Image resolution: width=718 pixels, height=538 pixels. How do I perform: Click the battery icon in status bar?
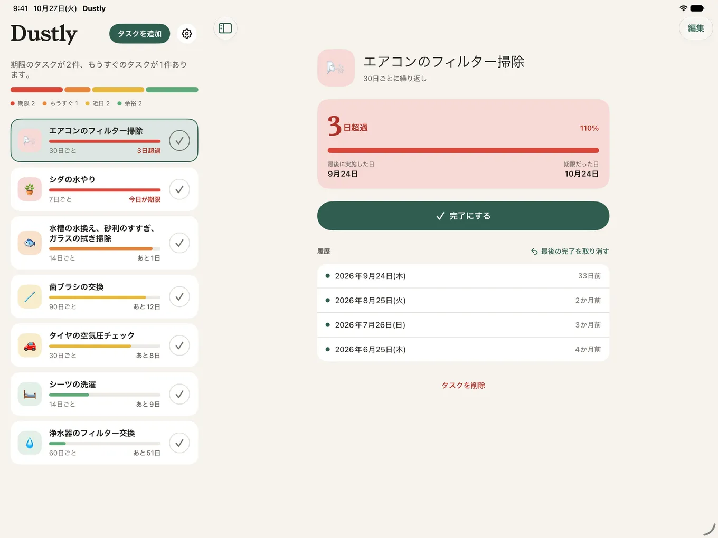pos(697,8)
